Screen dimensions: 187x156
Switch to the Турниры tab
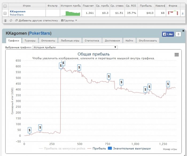point(30,41)
